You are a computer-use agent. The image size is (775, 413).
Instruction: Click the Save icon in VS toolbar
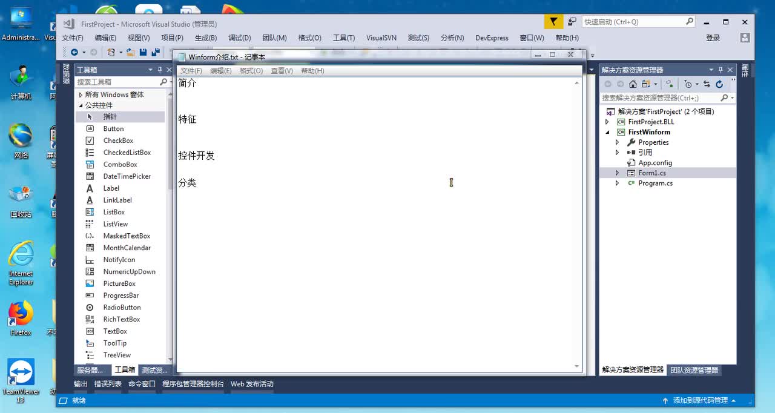143,53
